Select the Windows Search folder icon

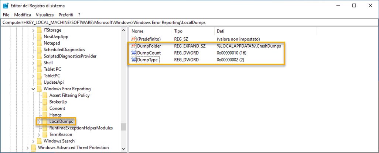point(39,141)
